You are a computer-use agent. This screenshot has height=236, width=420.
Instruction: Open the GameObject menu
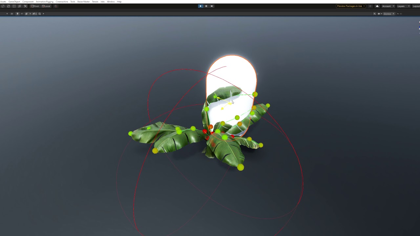click(14, 2)
